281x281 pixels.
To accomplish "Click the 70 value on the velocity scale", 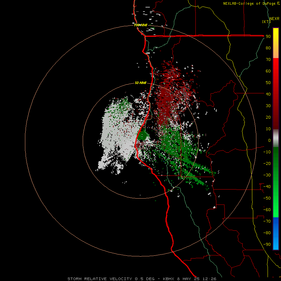I will (x=268, y=60).
